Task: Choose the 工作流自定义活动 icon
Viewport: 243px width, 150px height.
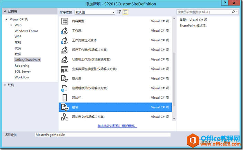Action: pos(65,40)
